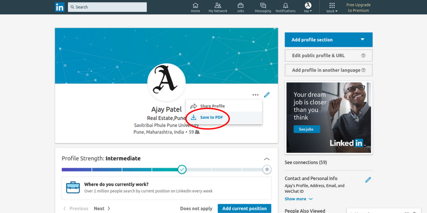The width and height of the screenshot is (427, 213).
Task: Open the Home feed icon
Action: tap(195, 7)
